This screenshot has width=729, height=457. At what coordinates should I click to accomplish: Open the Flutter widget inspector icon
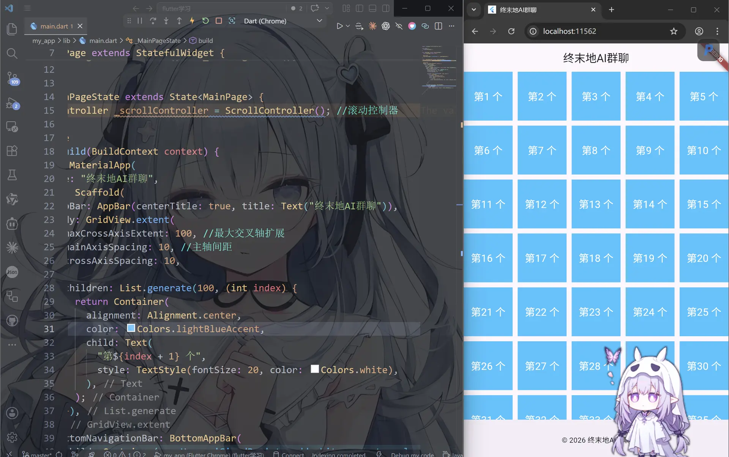coord(232,21)
